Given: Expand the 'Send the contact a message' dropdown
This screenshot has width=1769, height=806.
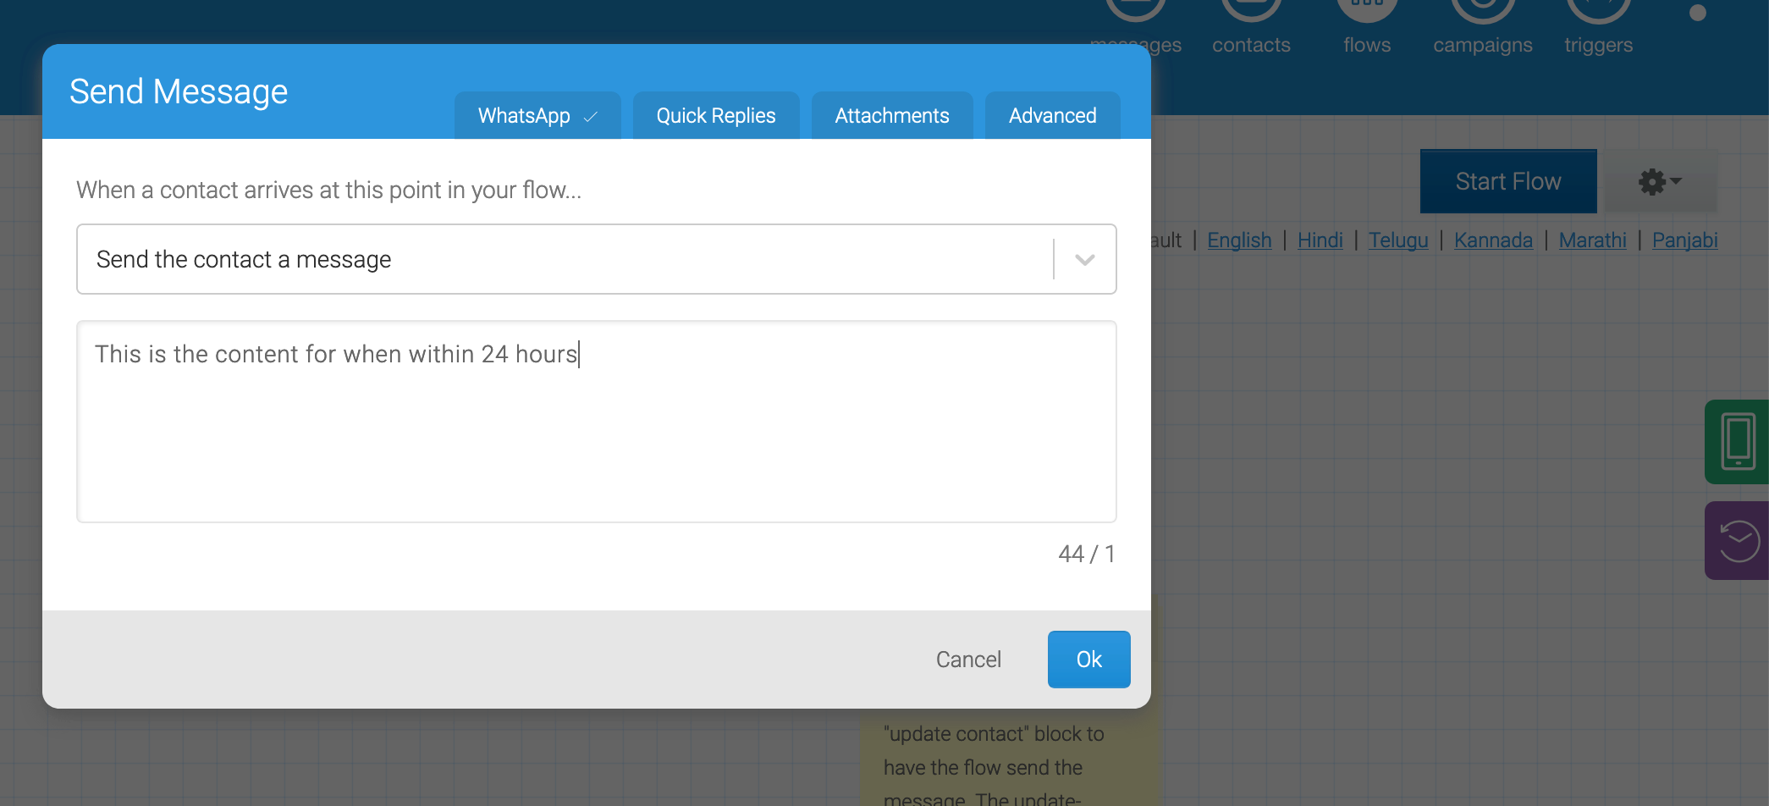Looking at the screenshot, I should tap(1083, 259).
